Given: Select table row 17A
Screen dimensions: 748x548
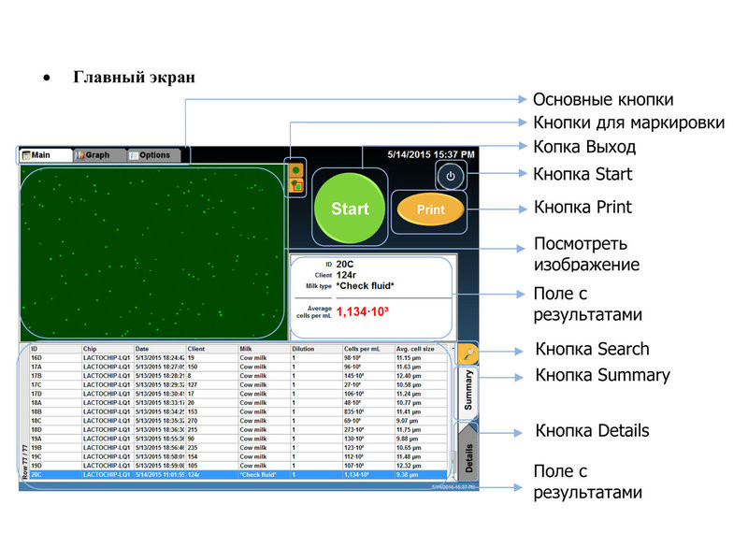Looking at the screenshot, I should [x=187, y=366].
